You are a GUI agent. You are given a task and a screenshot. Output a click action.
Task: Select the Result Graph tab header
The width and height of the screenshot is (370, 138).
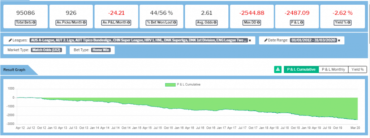click(x=14, y=70)
